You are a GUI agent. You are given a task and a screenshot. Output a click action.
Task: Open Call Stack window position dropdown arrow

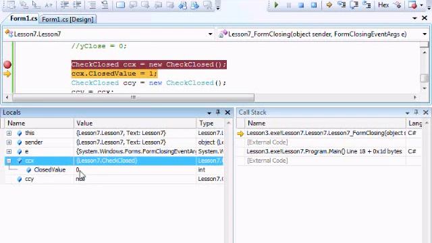(407, 113)
